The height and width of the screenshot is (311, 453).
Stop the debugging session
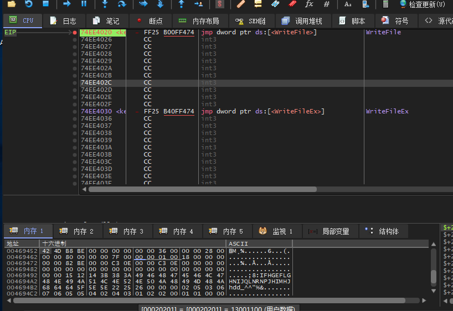click(45, 3)
